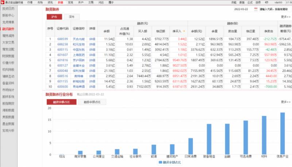This screenshot has height=167, width=292.
Task: Open 价值分析 in the sidebar
Action: tap(8, 63)
